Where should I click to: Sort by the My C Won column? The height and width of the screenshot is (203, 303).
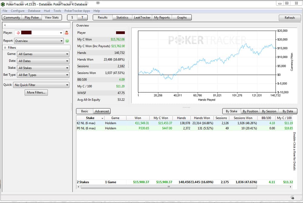(161, 118)
